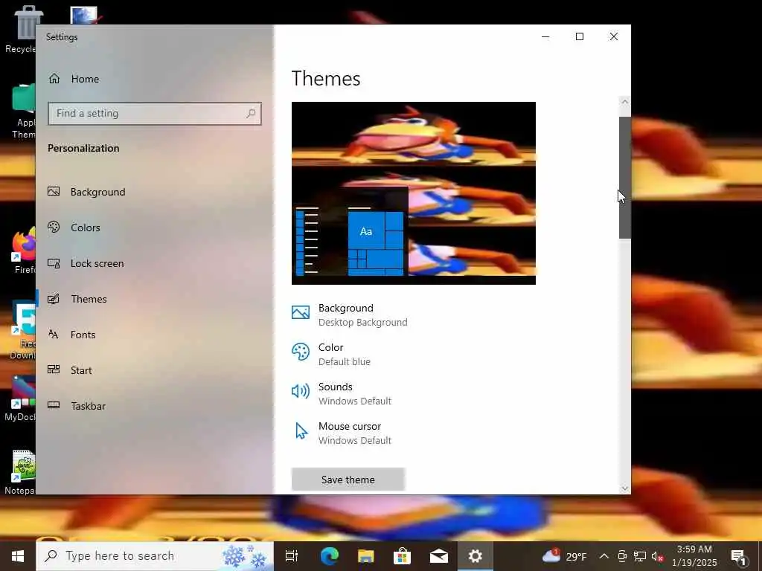Click the Lock screen icon in the sidebar
The image size is (762, 571).
click(x=54, y=263)
